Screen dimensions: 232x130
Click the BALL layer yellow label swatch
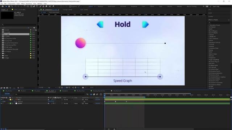(11, 100)
